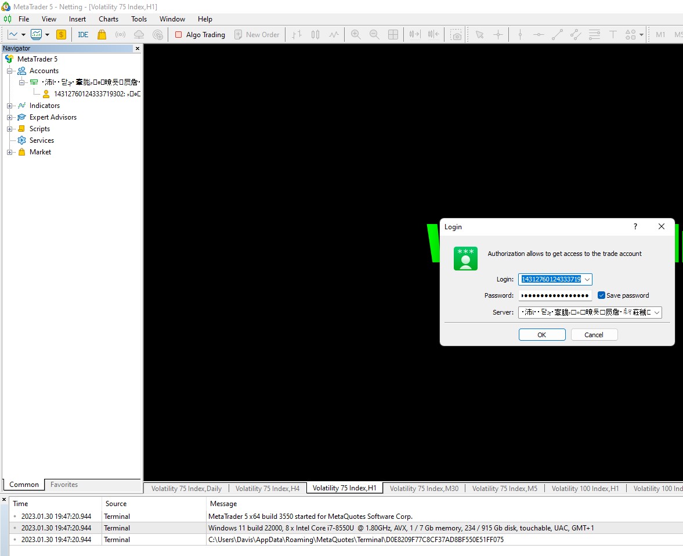Open Volatility 75 Index,H4 chart tab

268,489
